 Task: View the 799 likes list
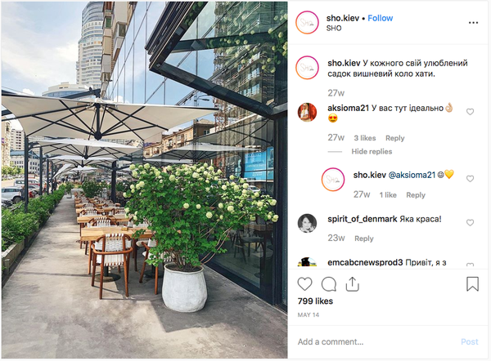tap(315, 301)
